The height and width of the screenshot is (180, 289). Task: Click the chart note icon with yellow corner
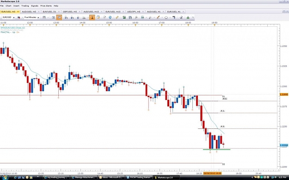98,17
